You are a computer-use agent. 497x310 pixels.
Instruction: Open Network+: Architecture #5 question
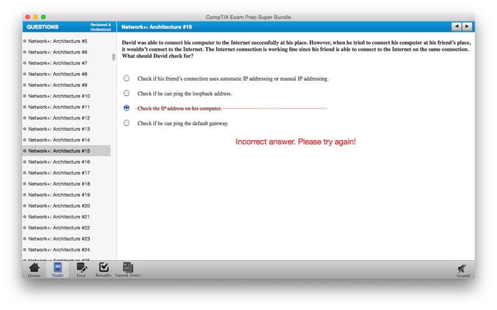(58, 41)
